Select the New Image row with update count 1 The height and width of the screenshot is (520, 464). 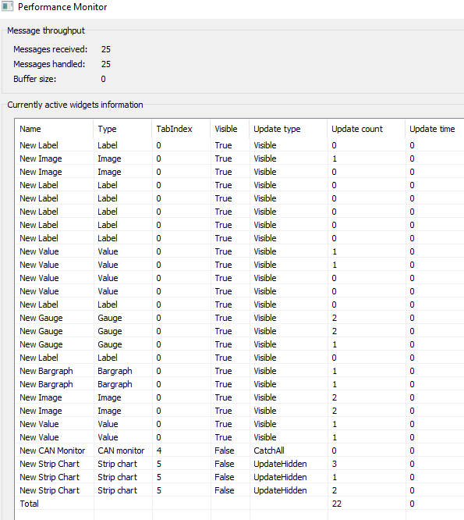click(41, 158)
